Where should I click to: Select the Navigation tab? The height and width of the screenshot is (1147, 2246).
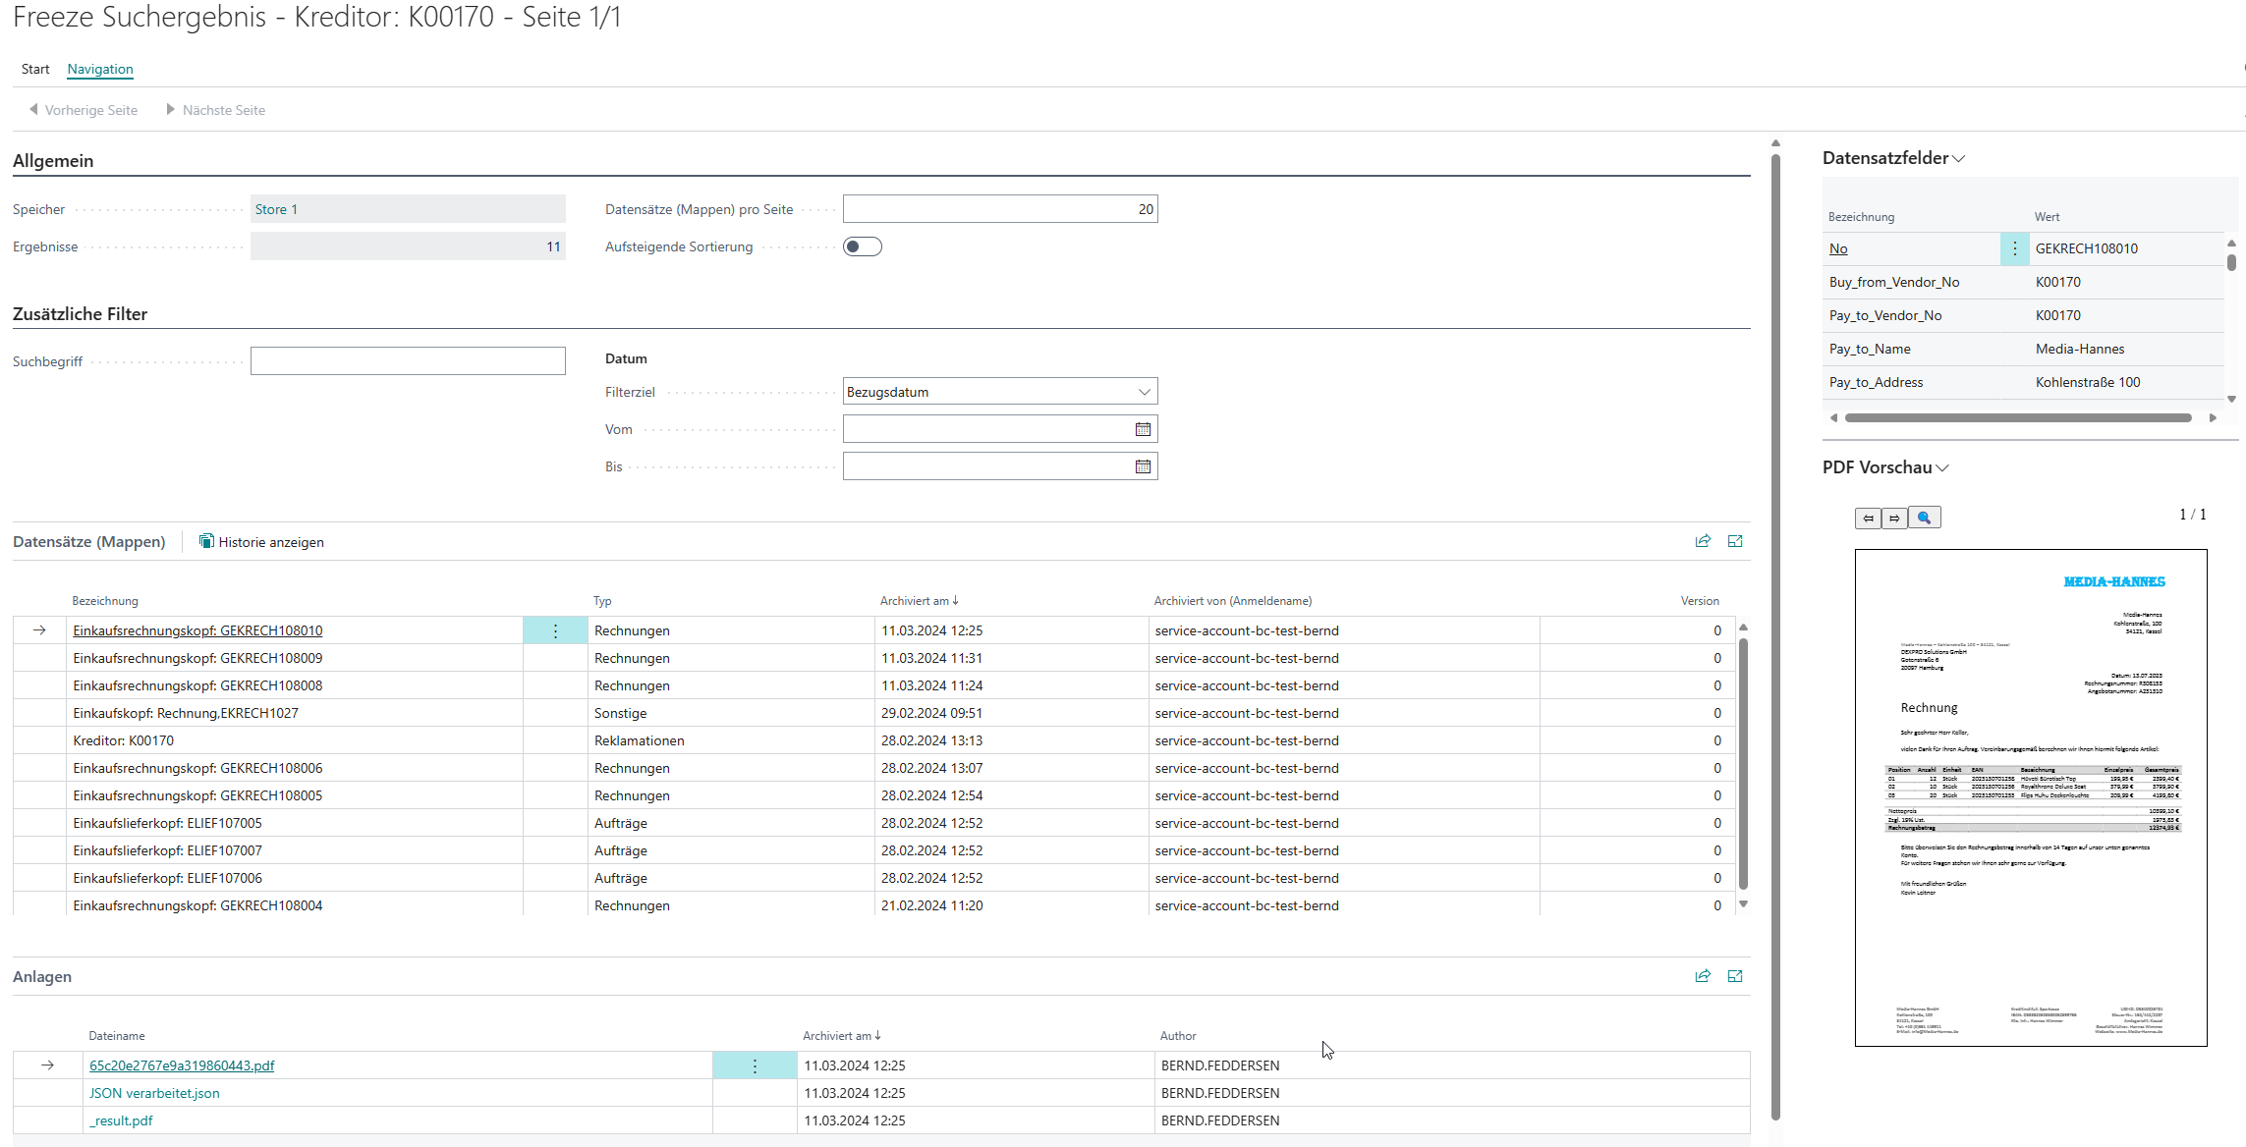pos(100,69)
